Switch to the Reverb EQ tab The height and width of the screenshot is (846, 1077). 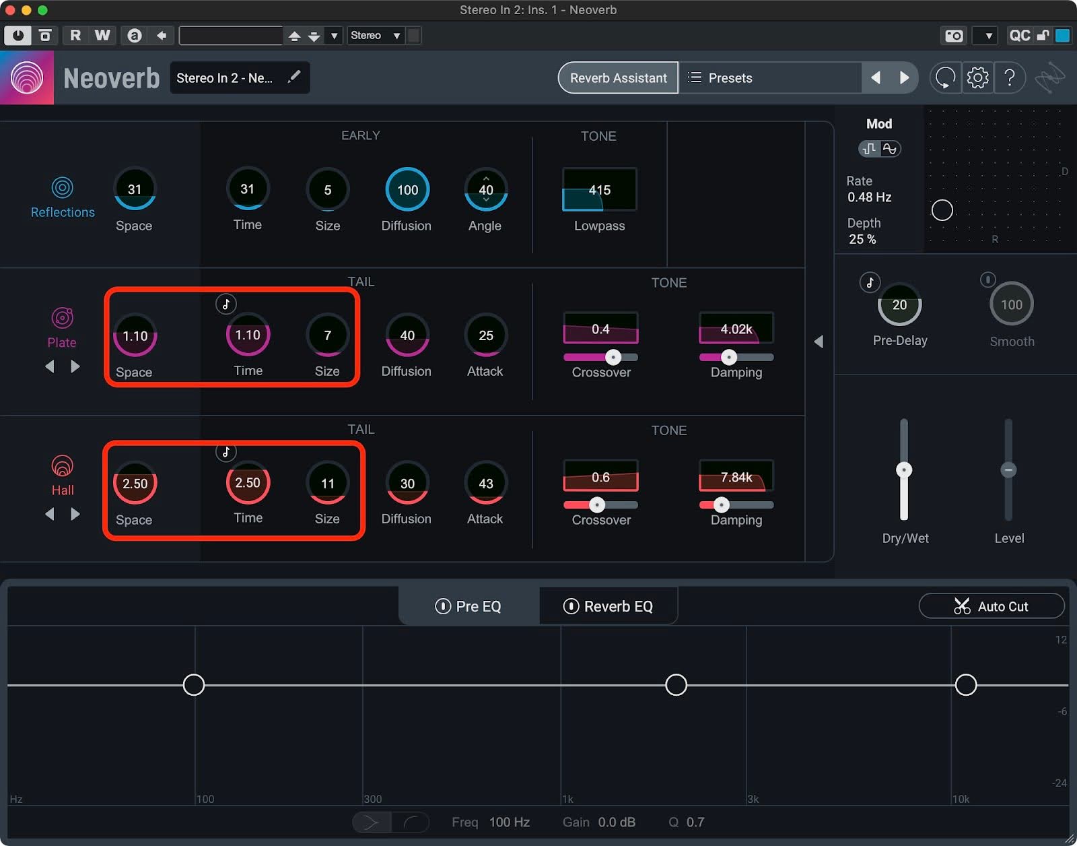tap(609, 606)
